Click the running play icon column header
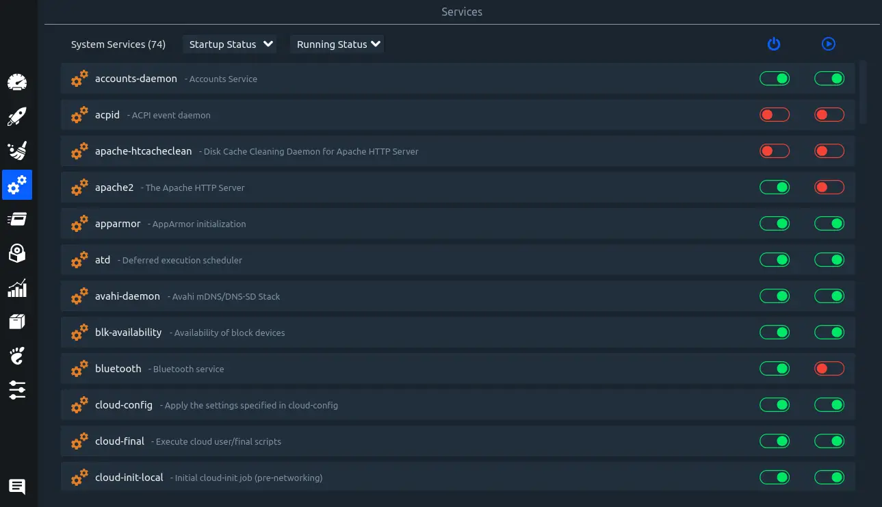882x507 pixels. tap(829, 44)
